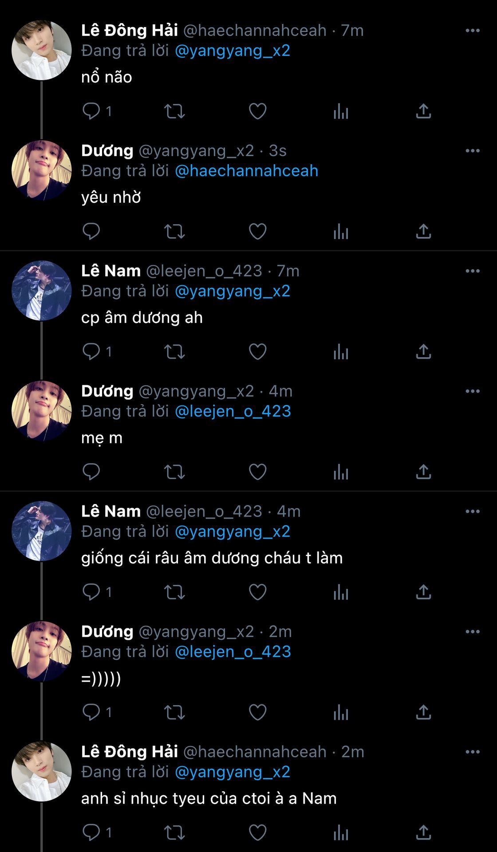This screenshot has width=497, height=852.
Task: Open @haechannahceah mention link in "yêu nhờ" reply
Action: click(246, 171)
